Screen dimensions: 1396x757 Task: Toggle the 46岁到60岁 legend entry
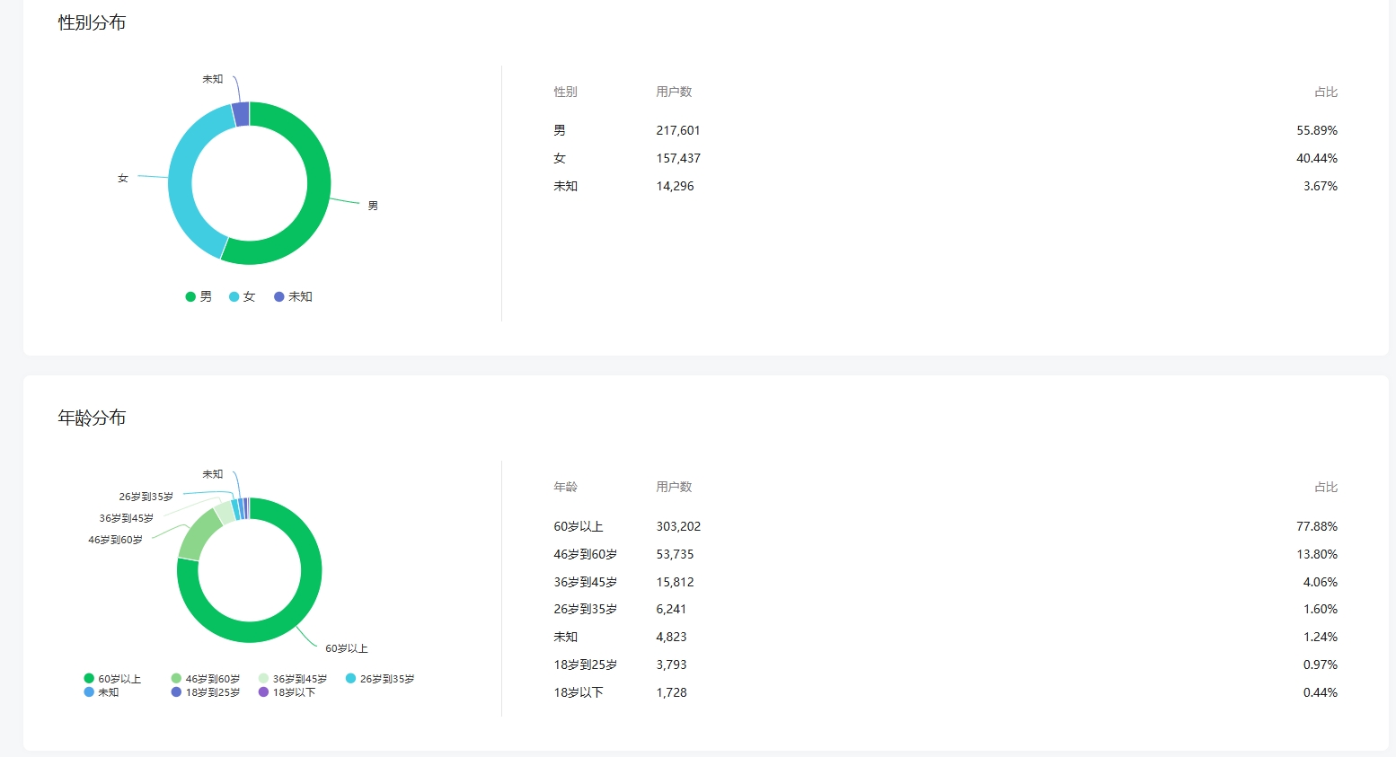click(x=206, y=679)
